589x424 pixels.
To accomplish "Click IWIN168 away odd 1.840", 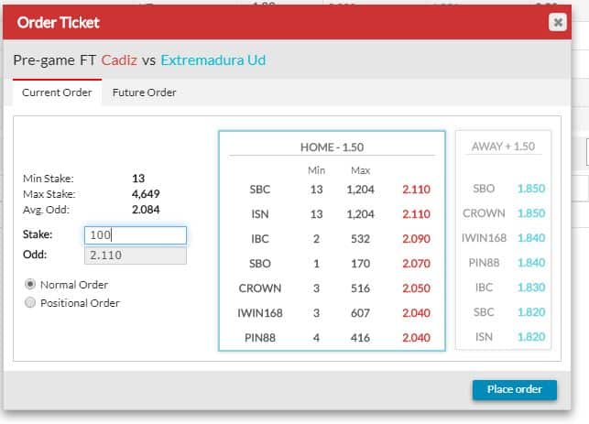I will (x=531, y=238).
